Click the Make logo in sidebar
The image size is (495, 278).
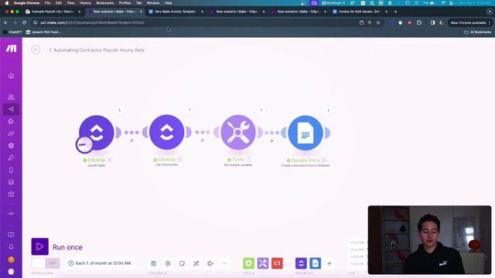[12, 48]
